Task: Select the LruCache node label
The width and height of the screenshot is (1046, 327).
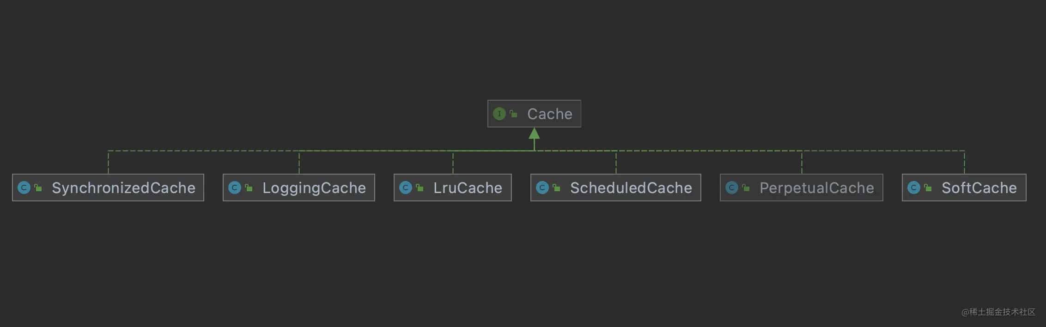Action: pyautogui.click(x=468, y=188)
